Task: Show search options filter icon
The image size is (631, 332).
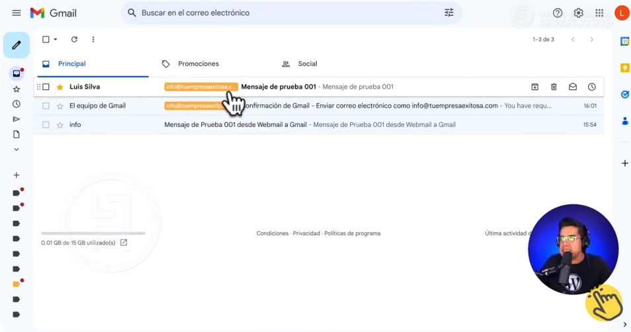Action: click(x=448, y=13)
